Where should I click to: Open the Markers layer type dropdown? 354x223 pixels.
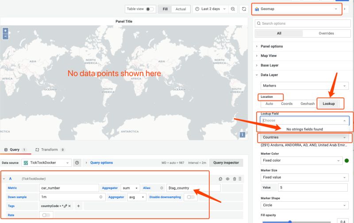pyautogui.click(x=304, y=86)
